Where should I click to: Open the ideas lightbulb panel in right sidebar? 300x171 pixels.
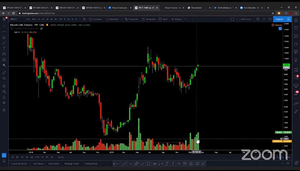click(x=296, y=60)
